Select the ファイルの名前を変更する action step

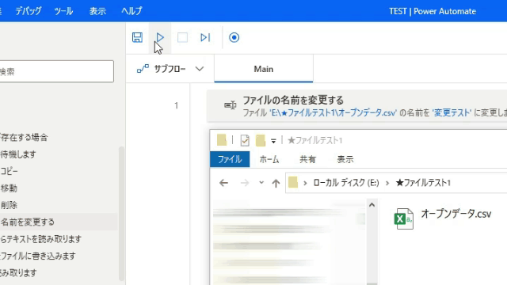356,106
